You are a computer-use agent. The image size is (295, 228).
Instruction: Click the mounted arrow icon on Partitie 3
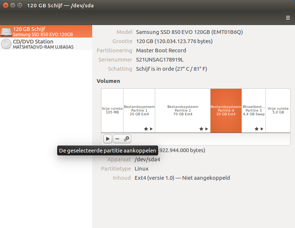pos(262,129)
